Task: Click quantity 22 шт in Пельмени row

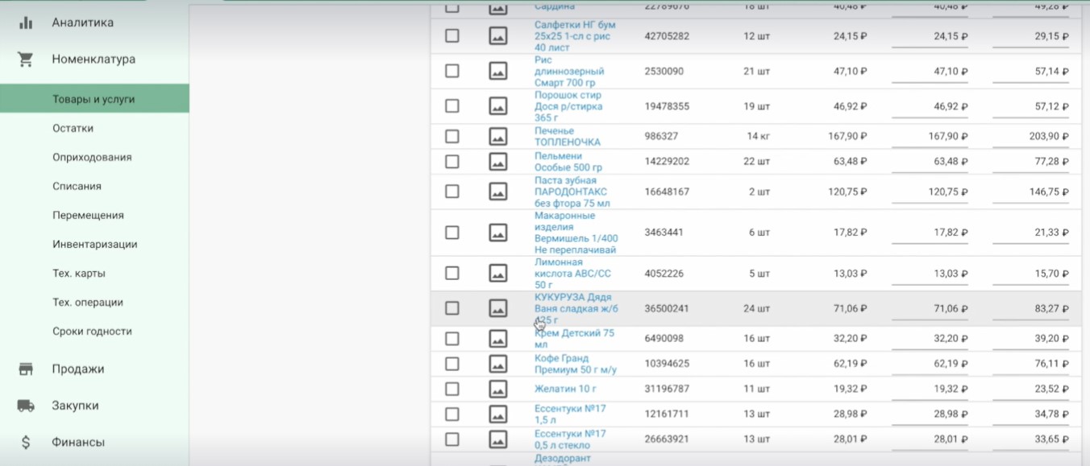Action: [x=757, y=162]
